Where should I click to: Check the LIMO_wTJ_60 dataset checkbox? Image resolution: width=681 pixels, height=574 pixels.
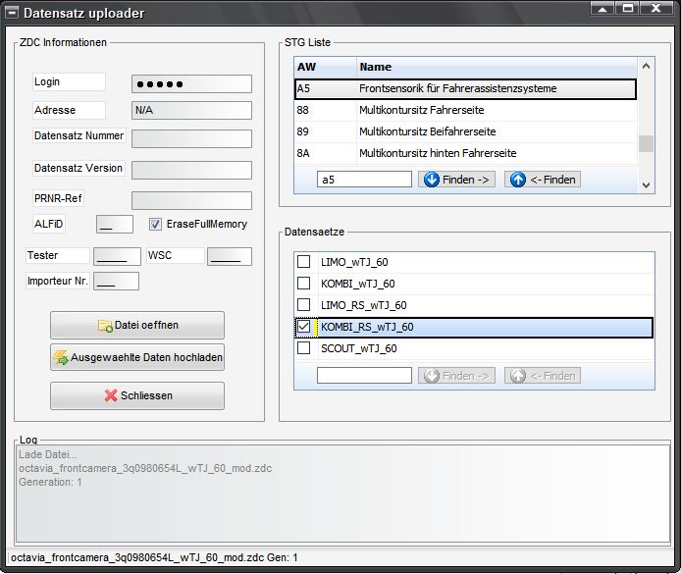click(x=304, y=262)
